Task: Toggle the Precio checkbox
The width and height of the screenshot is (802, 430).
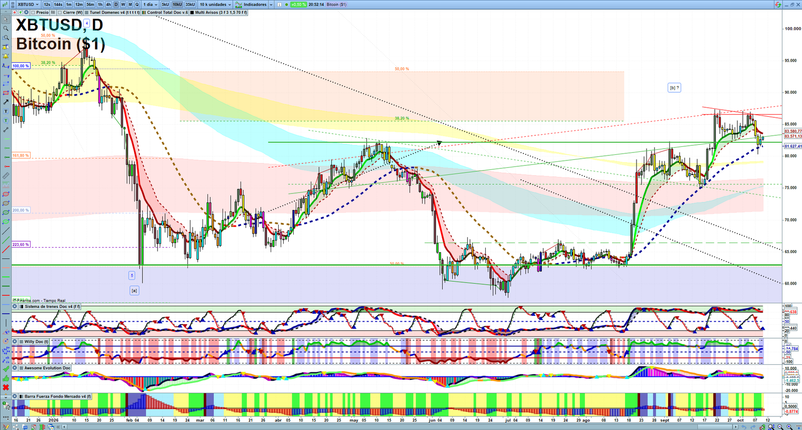Action: coord(33,13)
